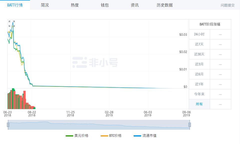Open the 热度 tab

pos(75,5)
